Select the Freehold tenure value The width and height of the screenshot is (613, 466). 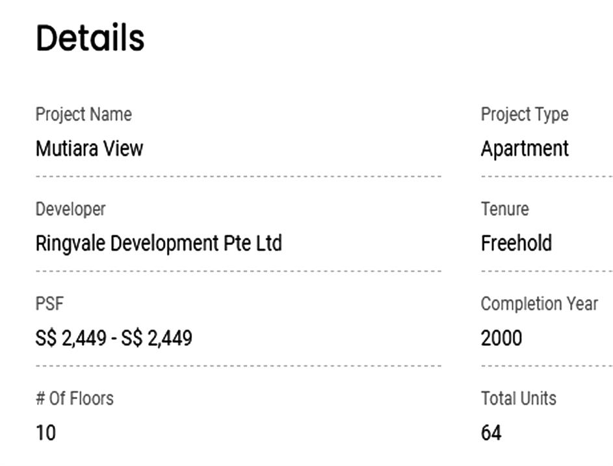point(516,243)
